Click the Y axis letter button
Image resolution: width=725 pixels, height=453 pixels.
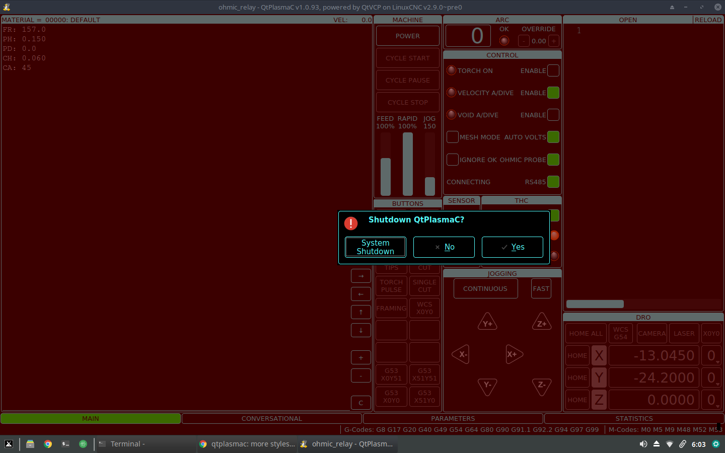point(599,377)
